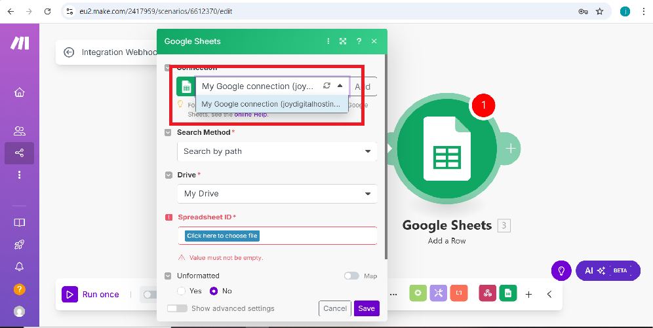Screen dimensions: 653x328
Task: Toggle the Map switch for Unformatted
Action: [351, 276]
